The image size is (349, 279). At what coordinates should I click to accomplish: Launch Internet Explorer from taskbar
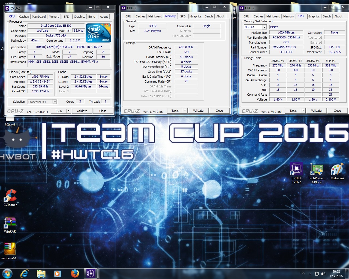click(x=24, y=274)
